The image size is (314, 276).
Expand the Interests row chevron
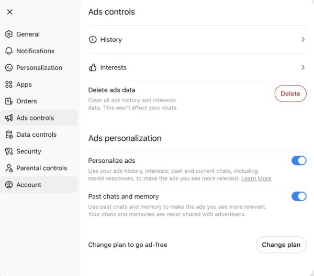[x=302, y=68]
